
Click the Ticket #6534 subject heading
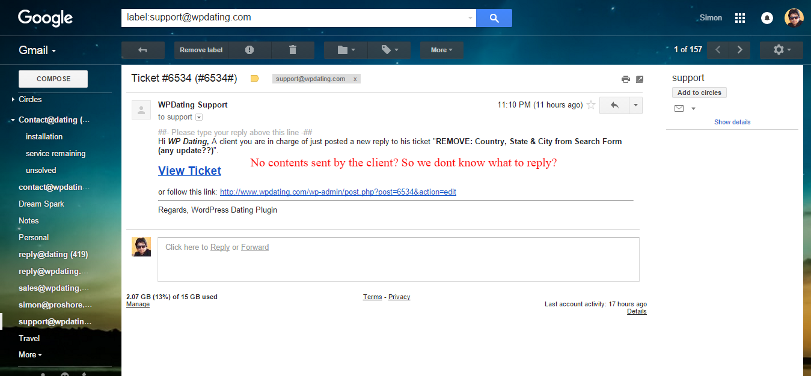184,78
